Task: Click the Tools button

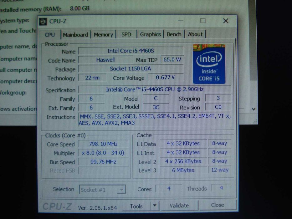Action: coord(136,206)
